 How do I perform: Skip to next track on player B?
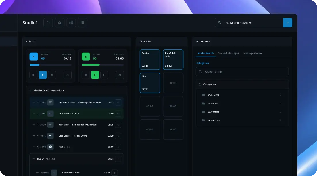[x=120, y=75]
